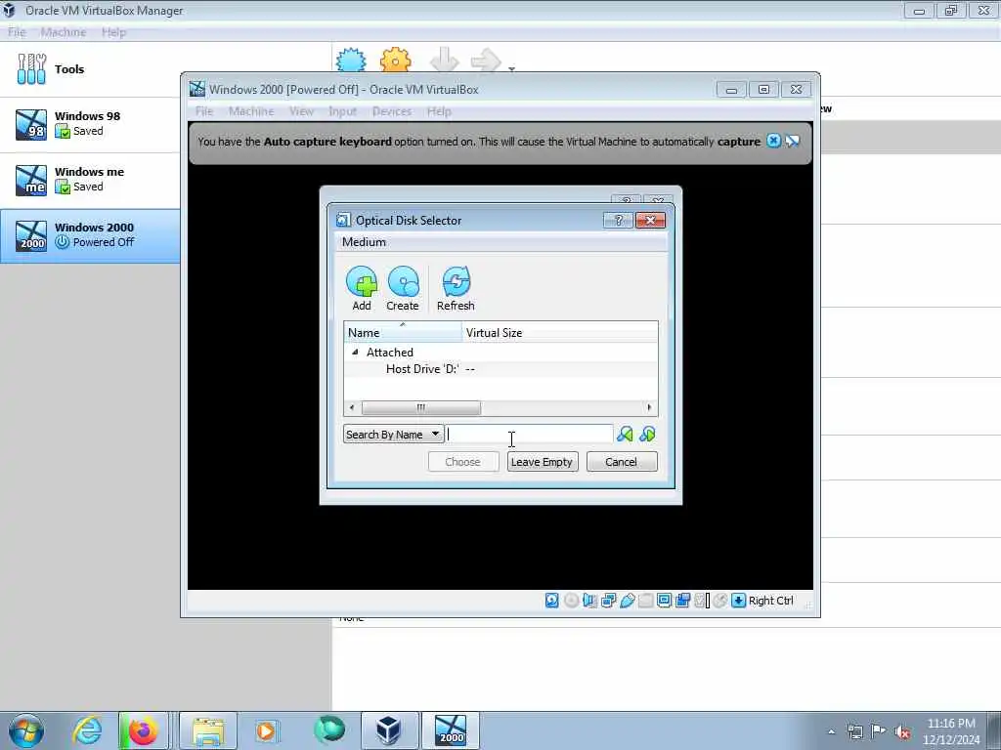Open File menu in VirtualBox Manager
The width and height of the screenshot is (1001, 750).
click(x=17, y=32)
